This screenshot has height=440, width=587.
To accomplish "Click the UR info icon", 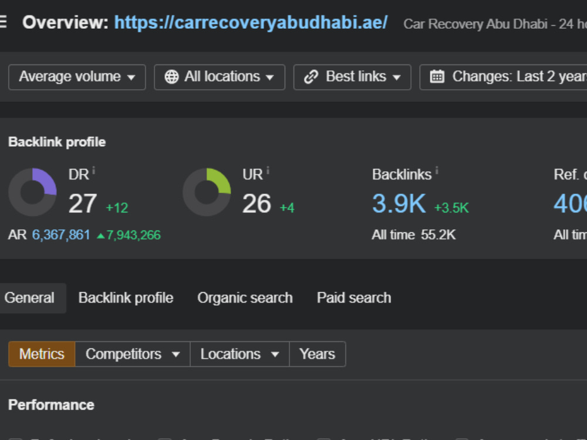I will (x=268, y=171).
